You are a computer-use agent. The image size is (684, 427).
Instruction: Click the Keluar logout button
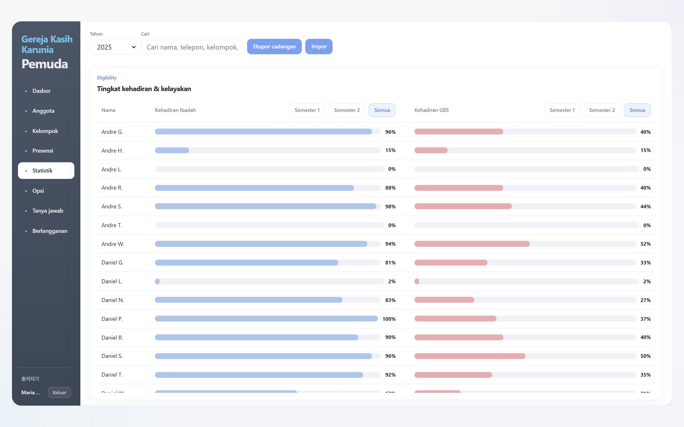pos(59,392)
